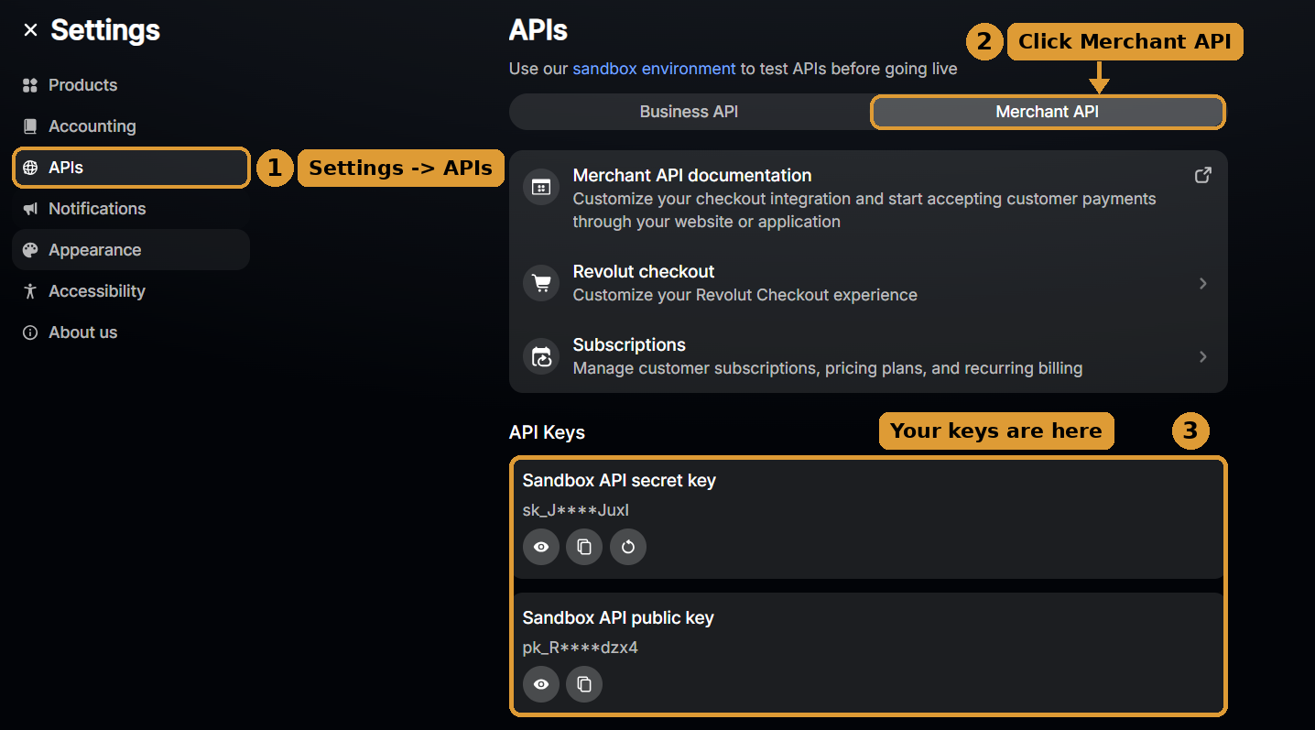The height and width of the screenshot is (730, 1315).
Task: Click the Appearance palette icon
Action: pyautogui.click(x=30, y=250)
